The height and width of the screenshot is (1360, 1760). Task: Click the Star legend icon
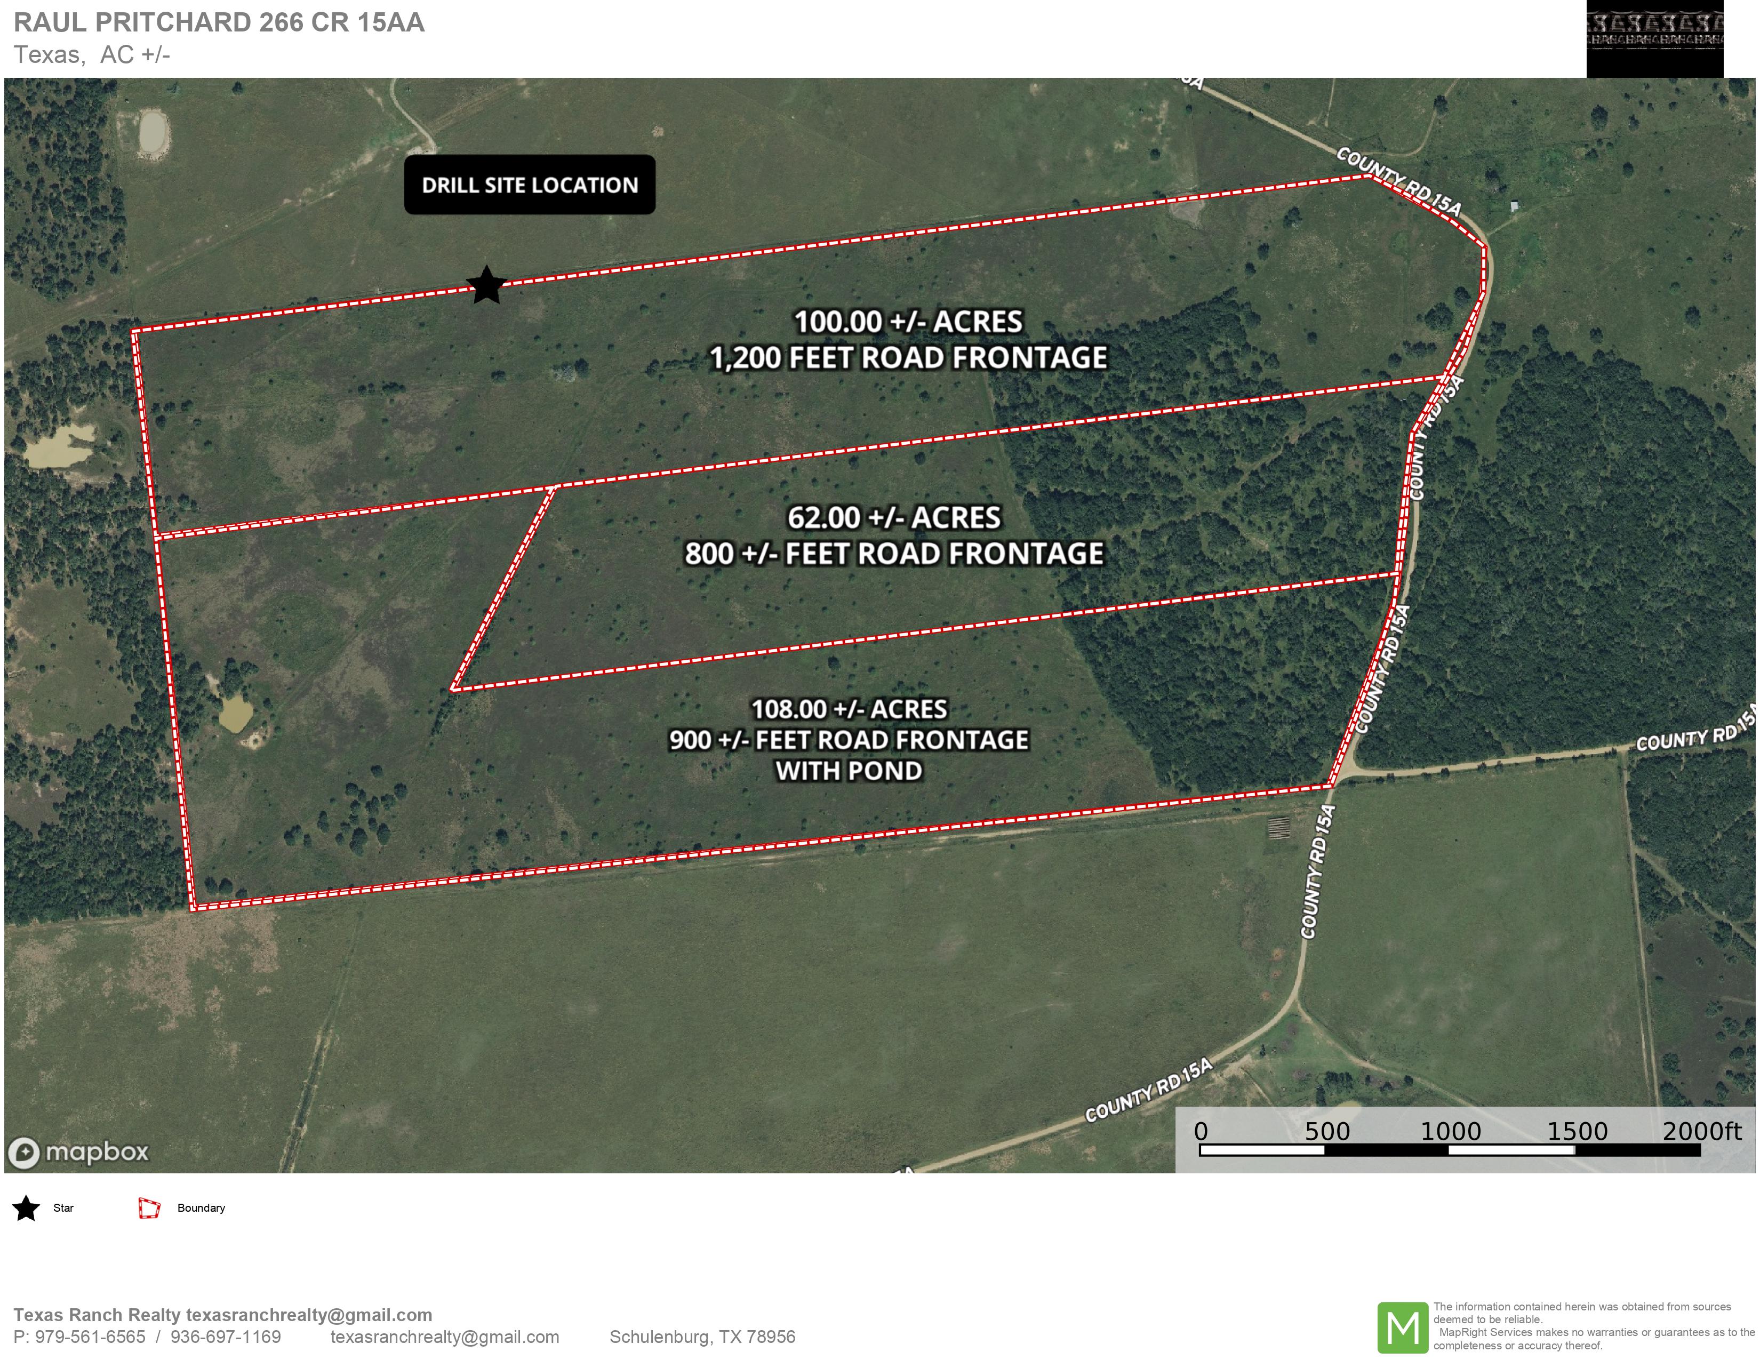pos(27,1207)
